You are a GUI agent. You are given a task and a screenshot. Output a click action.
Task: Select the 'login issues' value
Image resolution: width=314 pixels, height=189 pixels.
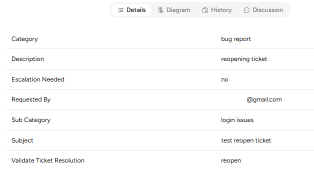tap(237, 120)
